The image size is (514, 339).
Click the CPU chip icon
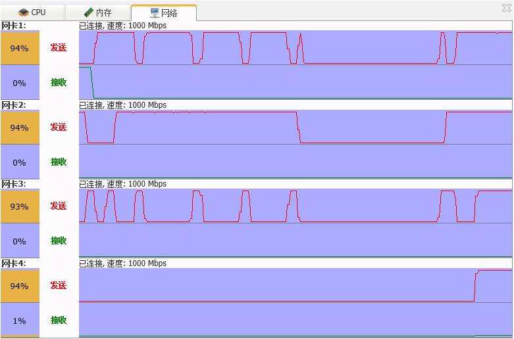(24, 12)
